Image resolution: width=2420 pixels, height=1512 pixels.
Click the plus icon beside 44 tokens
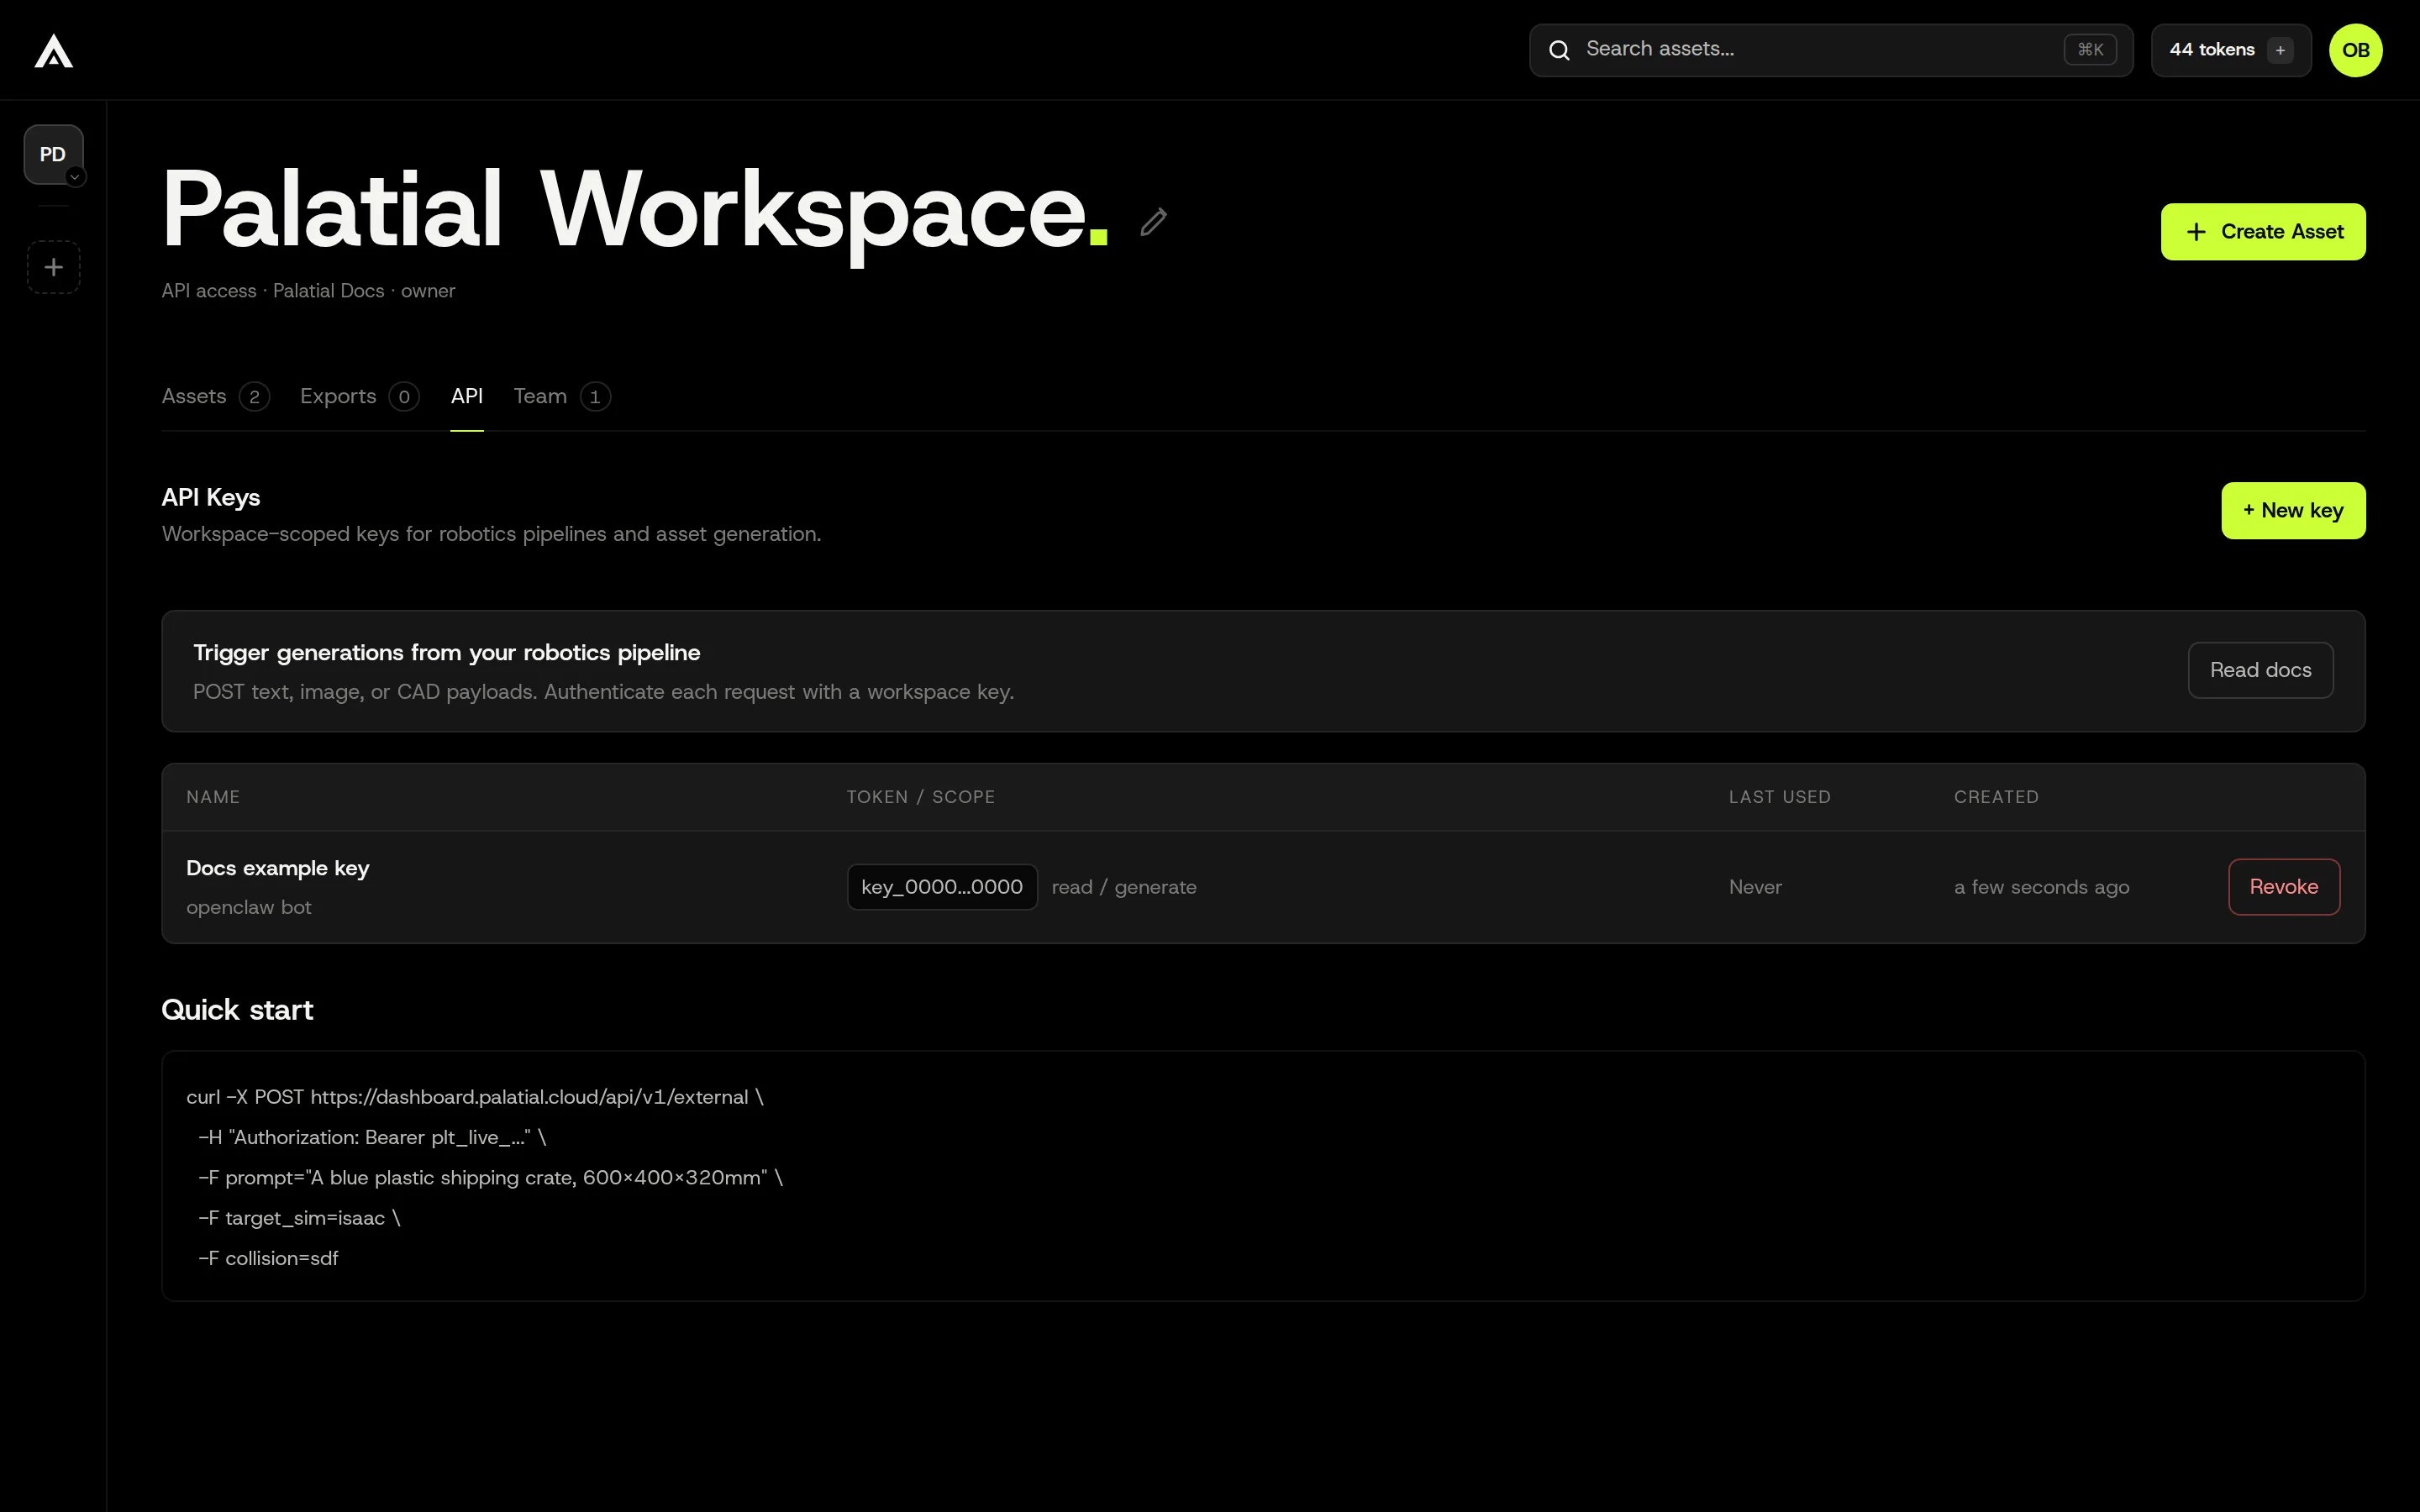2280,50
